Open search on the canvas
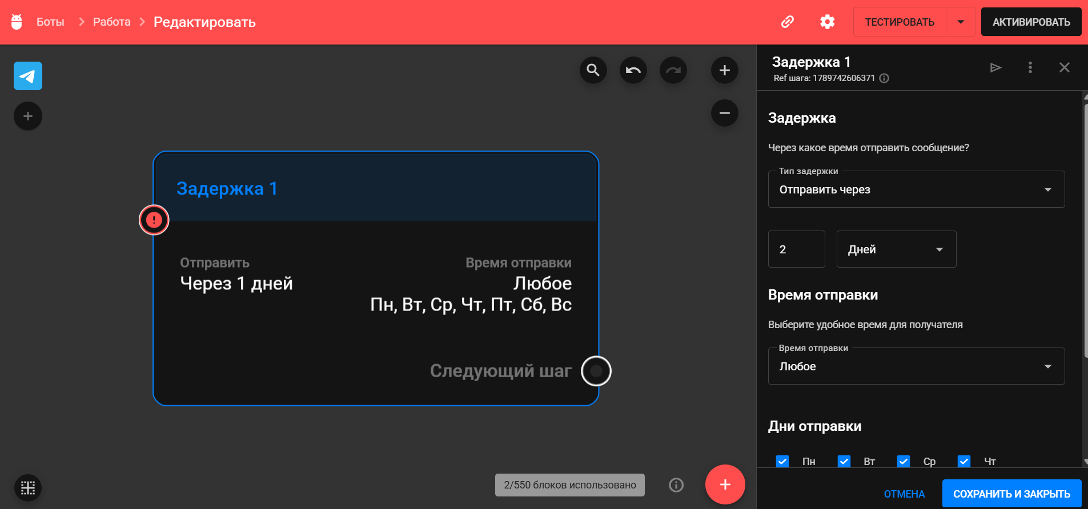 [x=593, y=70]
